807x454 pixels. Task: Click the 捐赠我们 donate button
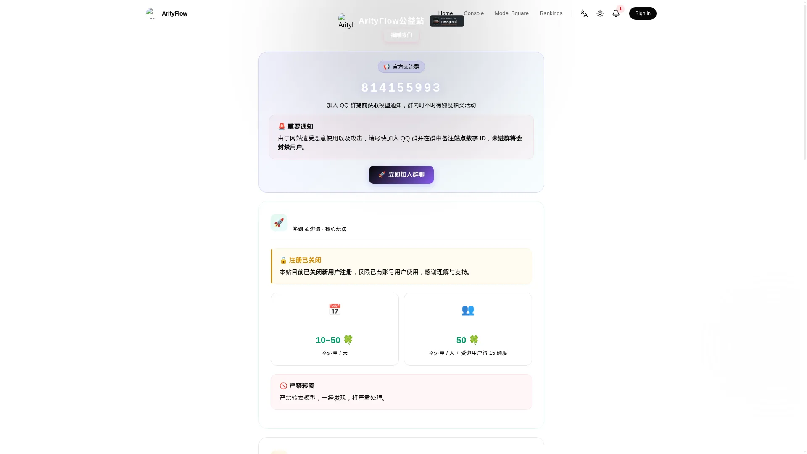click(x=401, y=35)
